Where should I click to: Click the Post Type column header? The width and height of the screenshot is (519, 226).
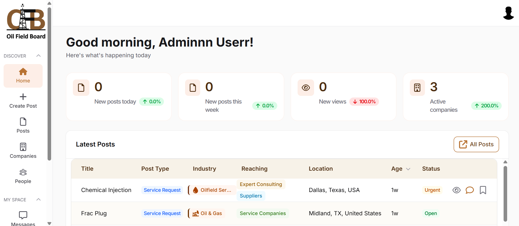click(155, 169)
